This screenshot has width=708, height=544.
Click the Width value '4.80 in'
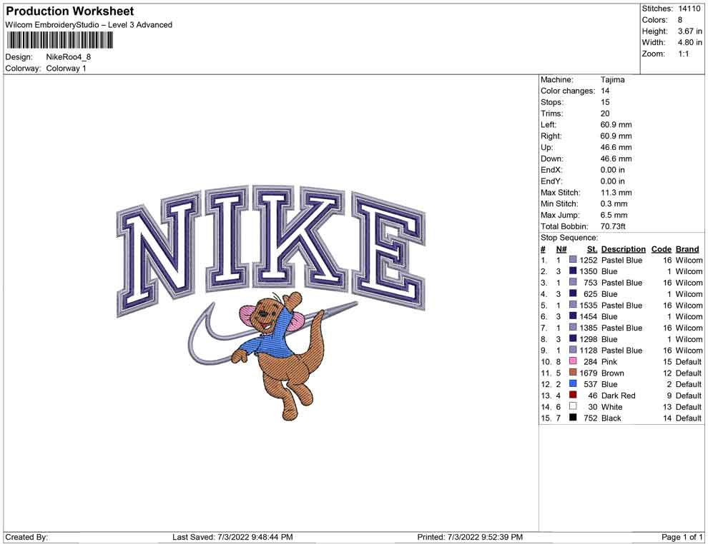point(689,42)
